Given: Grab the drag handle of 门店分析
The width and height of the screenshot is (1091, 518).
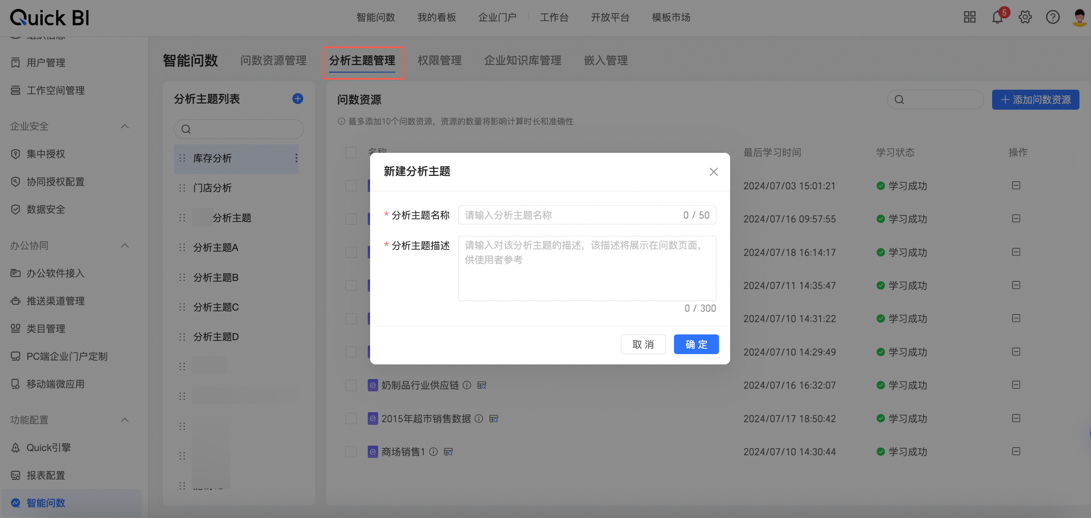Looking at the screenshot, I should (x=182, y=188).
